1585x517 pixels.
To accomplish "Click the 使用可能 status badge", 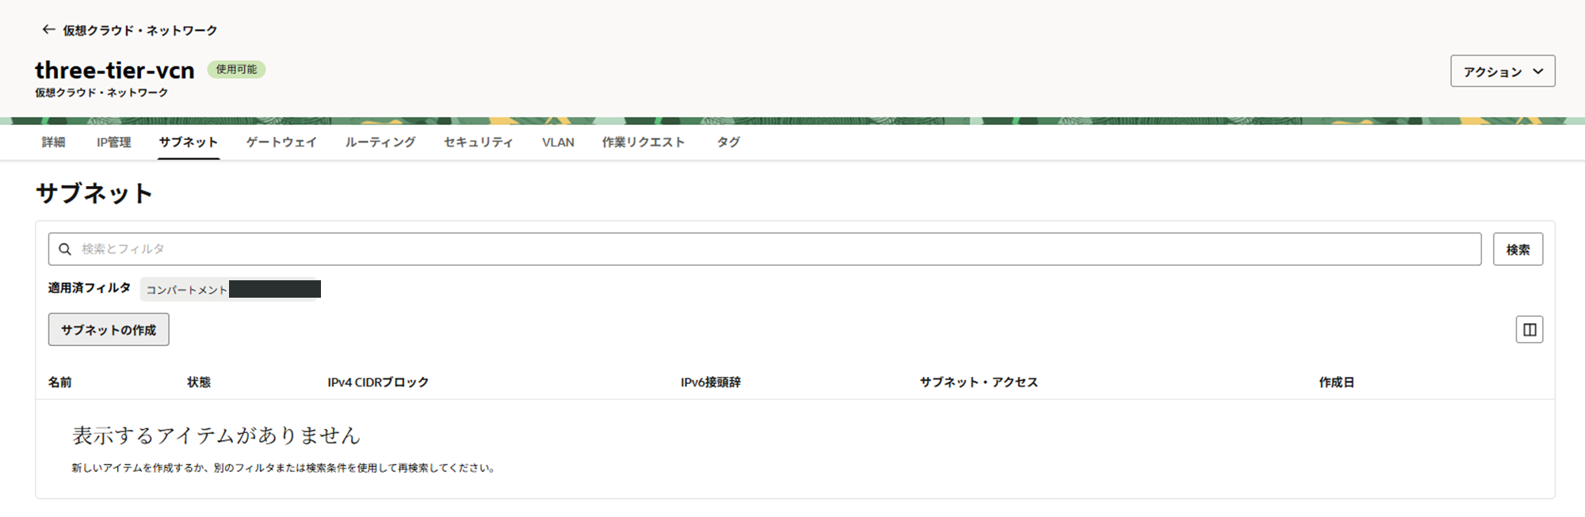I will [x=236, y=69].
